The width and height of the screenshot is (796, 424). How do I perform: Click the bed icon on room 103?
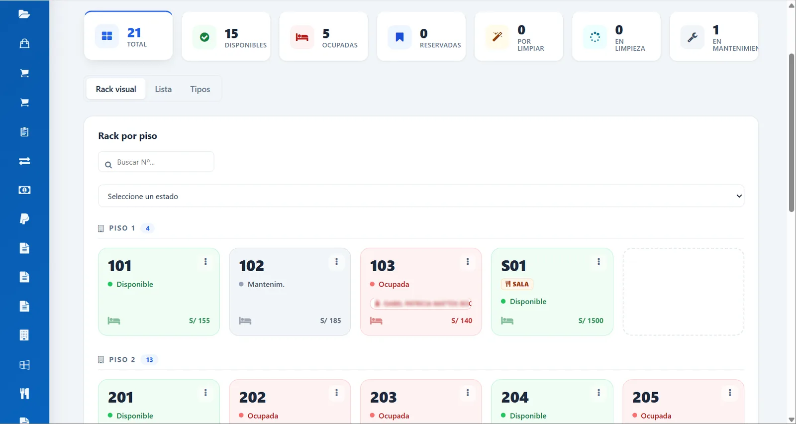click(x=376, y=320)
